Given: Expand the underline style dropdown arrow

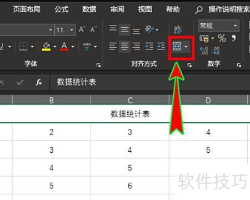Looking at the screenshot, I should click(x=9, y=47).
